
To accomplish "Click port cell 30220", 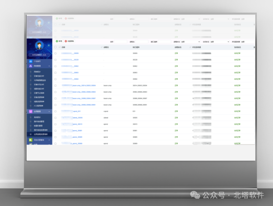I will click(135, 60).
